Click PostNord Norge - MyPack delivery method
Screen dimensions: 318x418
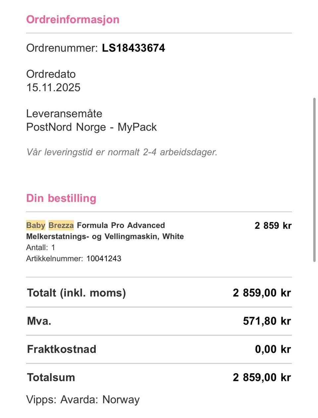point(91,127)
